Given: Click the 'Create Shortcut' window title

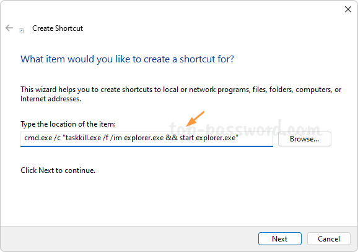Looking at the screenshot, I should [x=58, y=28].
